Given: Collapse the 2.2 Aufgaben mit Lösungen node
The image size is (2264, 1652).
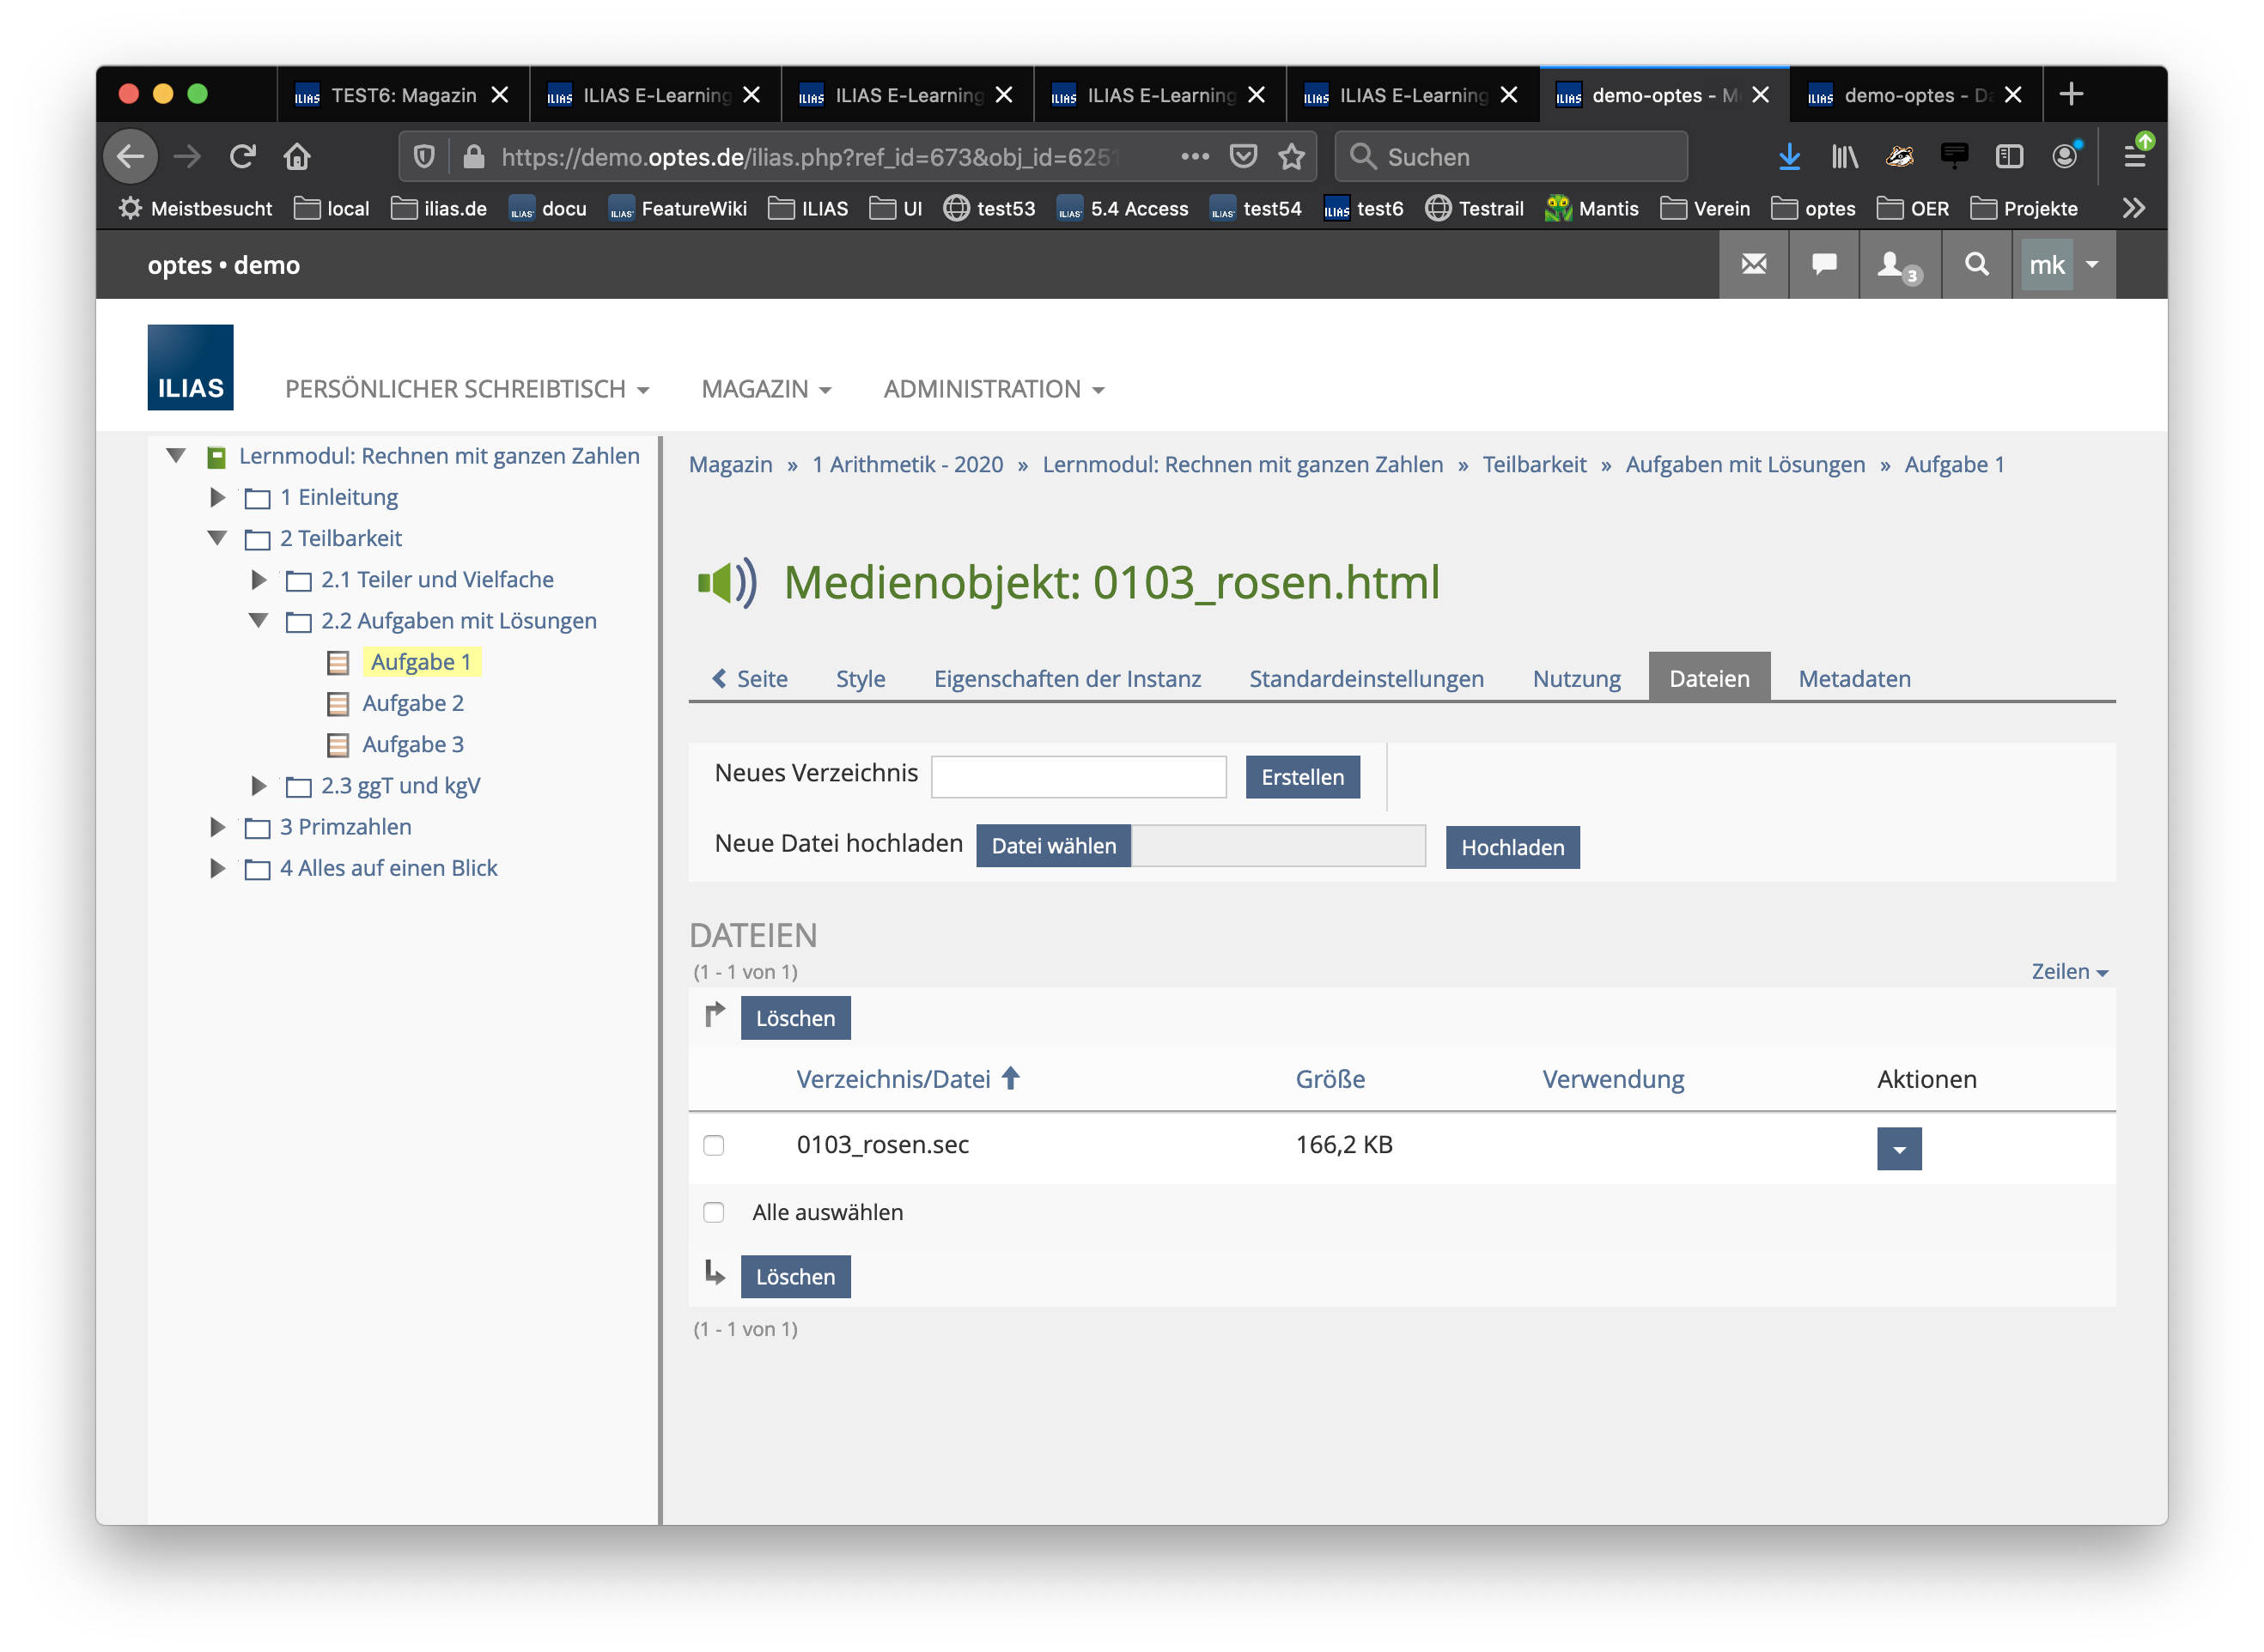Looking at the screenshot, I should click(x=258, y=621).
